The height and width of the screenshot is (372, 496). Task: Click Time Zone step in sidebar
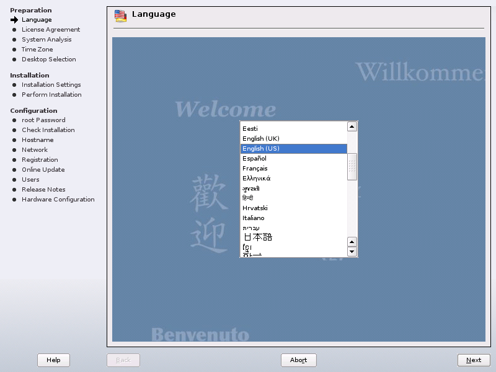37,50
